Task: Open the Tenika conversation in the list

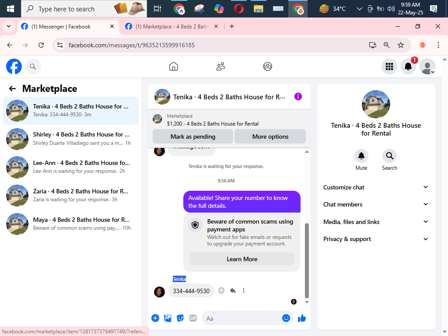Action: (x=71, y=111)
